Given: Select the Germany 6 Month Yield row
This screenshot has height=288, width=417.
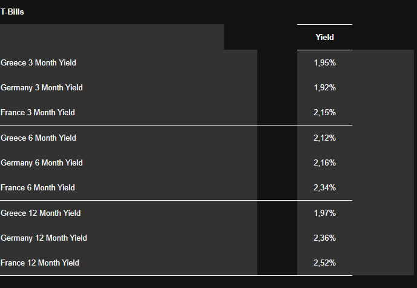Looking at the screenshot, I should pos(42,163).
